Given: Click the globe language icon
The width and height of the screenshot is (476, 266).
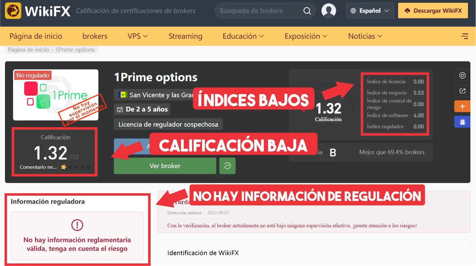Looking at the screenshot, I should (353, 11).
